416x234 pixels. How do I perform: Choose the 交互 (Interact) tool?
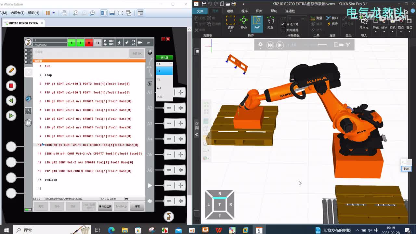[x=270, y=23]
